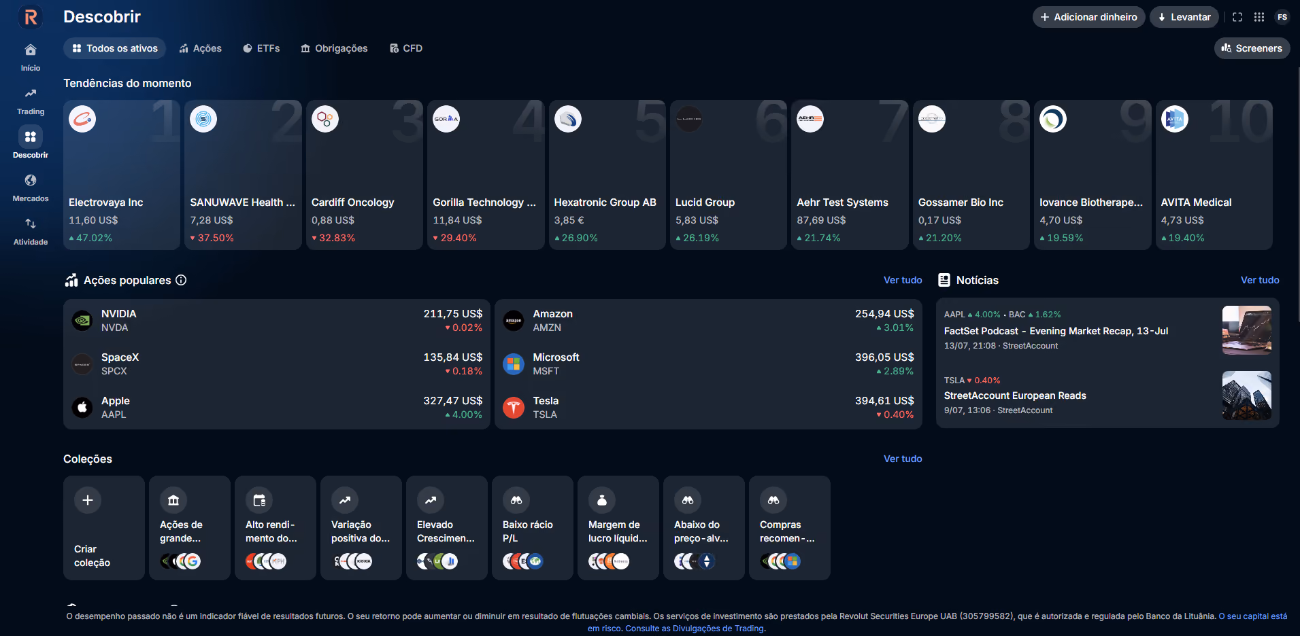
Task: Open the Mercados globe icon
Action: 31,181
